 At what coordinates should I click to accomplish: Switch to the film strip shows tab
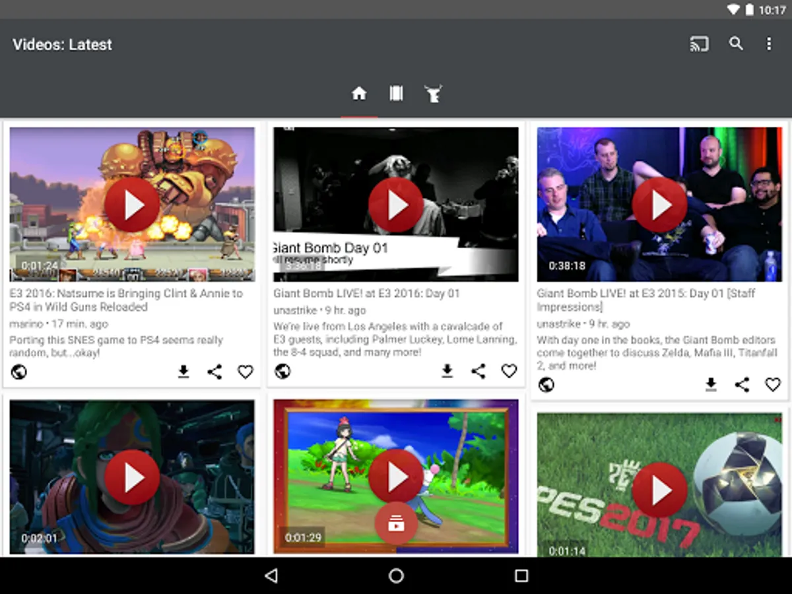pyautogui.click(x=396, y=94)
